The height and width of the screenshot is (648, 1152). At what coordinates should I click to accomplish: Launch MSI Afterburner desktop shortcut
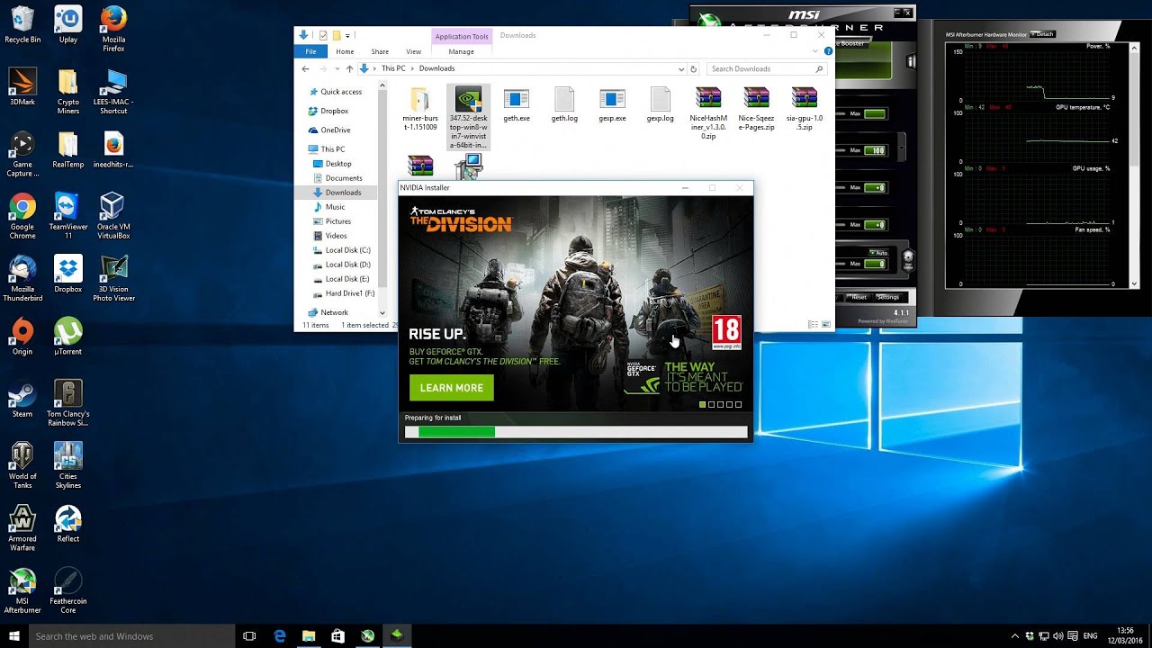click(x=22, y=589)
